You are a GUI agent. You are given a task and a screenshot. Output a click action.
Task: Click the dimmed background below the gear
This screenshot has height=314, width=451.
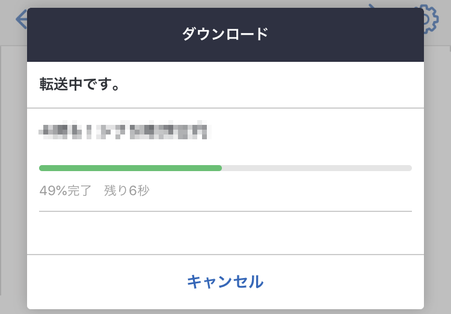[x=438, y=172]
